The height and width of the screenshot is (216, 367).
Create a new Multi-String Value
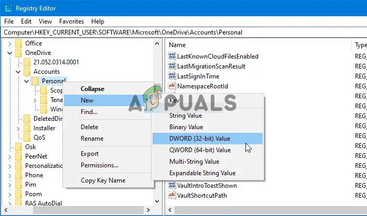pos(208,162)
